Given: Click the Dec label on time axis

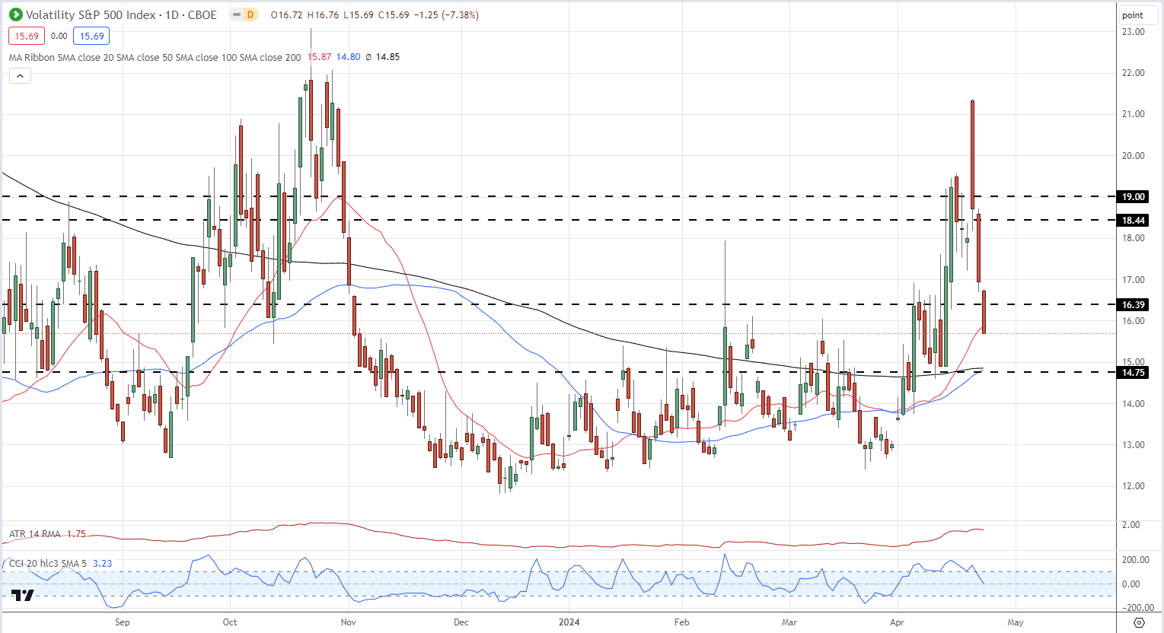Looking at the screenshot, I should pyautogui.click(x=461, y=622).
